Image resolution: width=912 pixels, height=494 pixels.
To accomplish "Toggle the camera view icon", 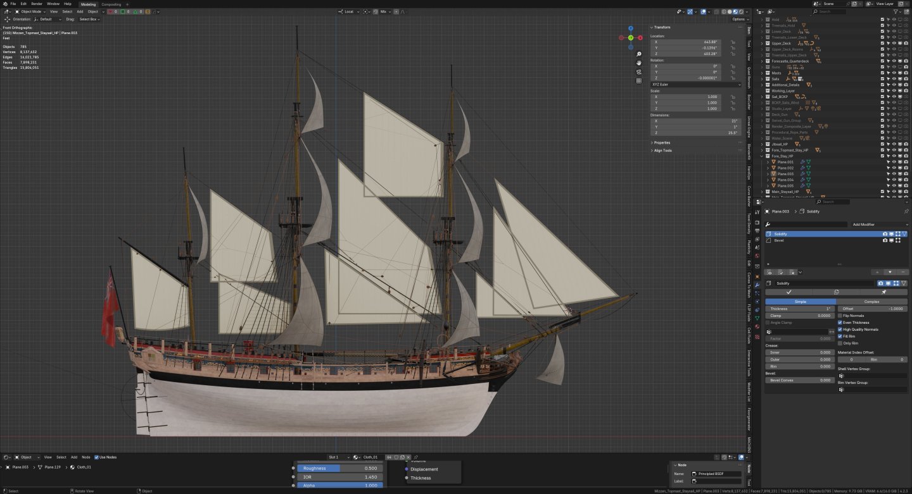I will click(x=639, y=71).
